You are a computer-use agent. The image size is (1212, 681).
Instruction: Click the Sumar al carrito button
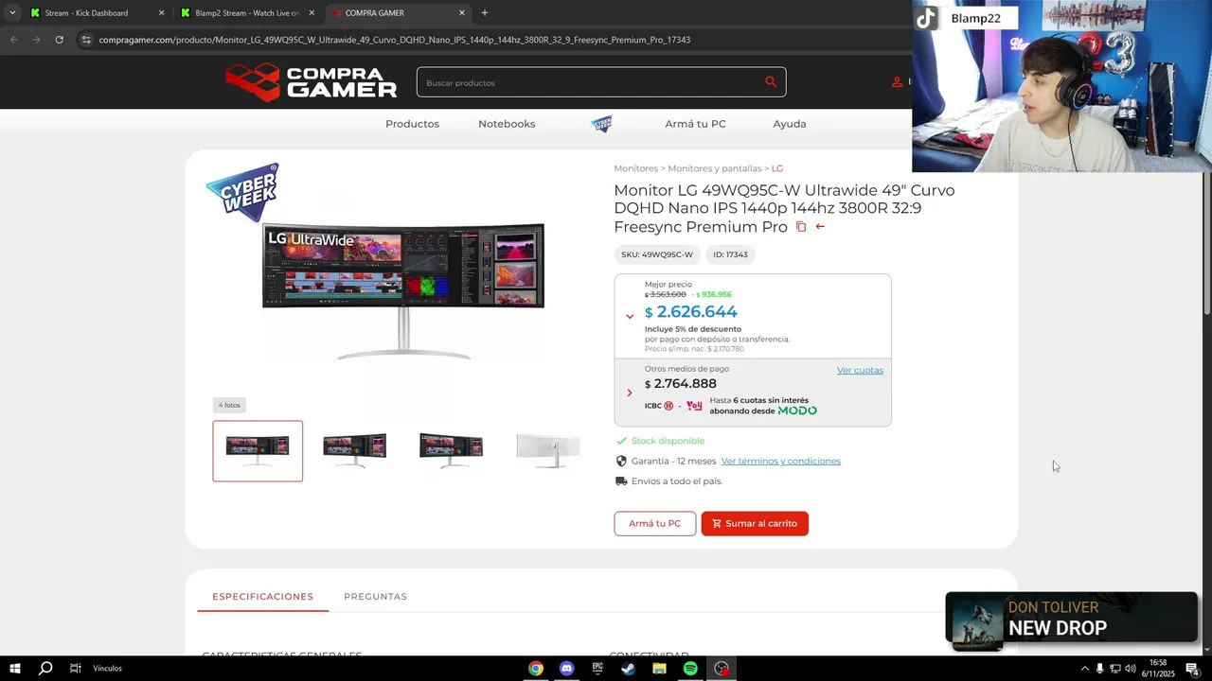tap(755, 523)
